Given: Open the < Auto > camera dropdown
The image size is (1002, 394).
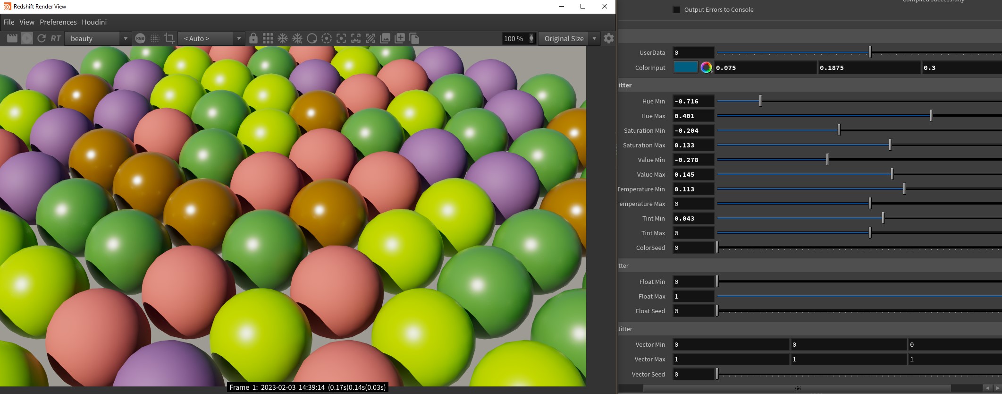Looking at the screenshot, I should (x=211, y=39).
